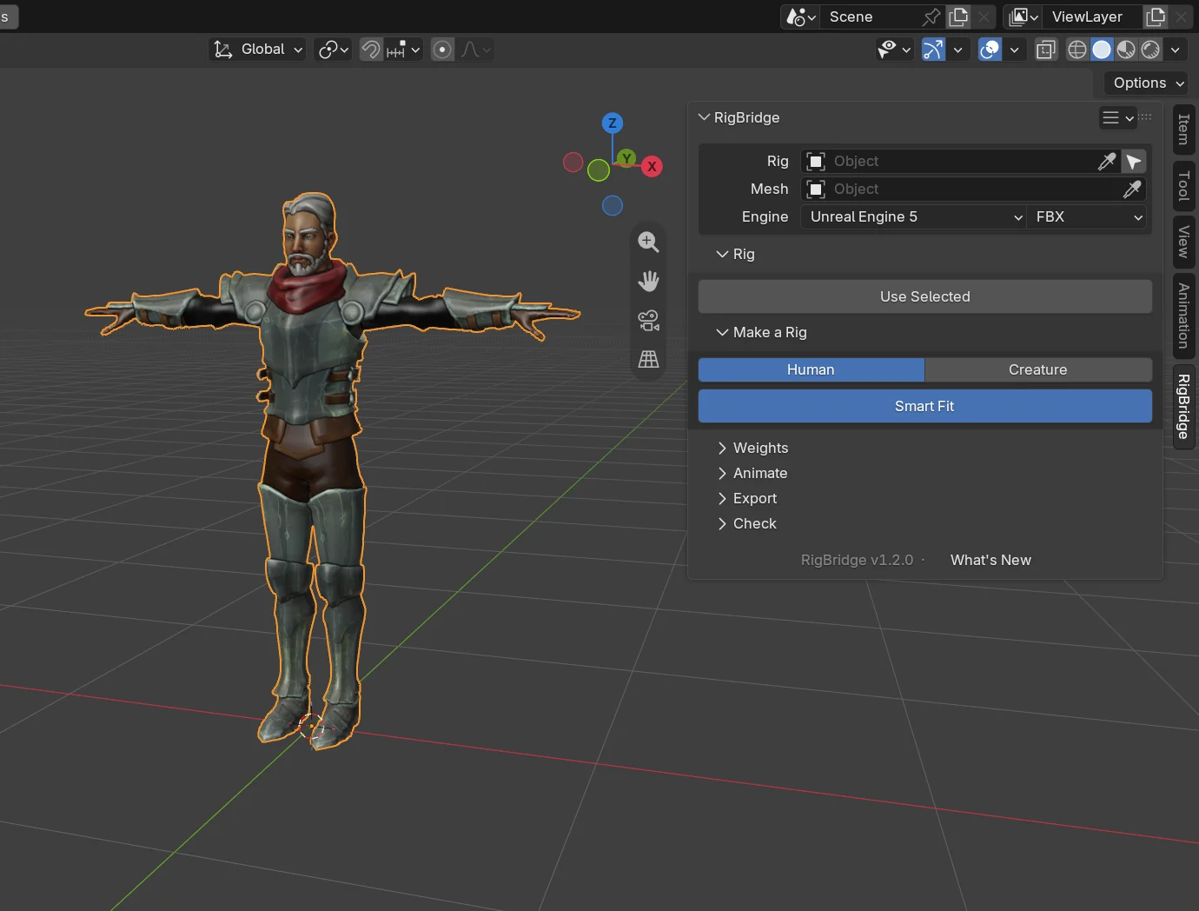Select rendered viewport shading icon

point(1150,50)
